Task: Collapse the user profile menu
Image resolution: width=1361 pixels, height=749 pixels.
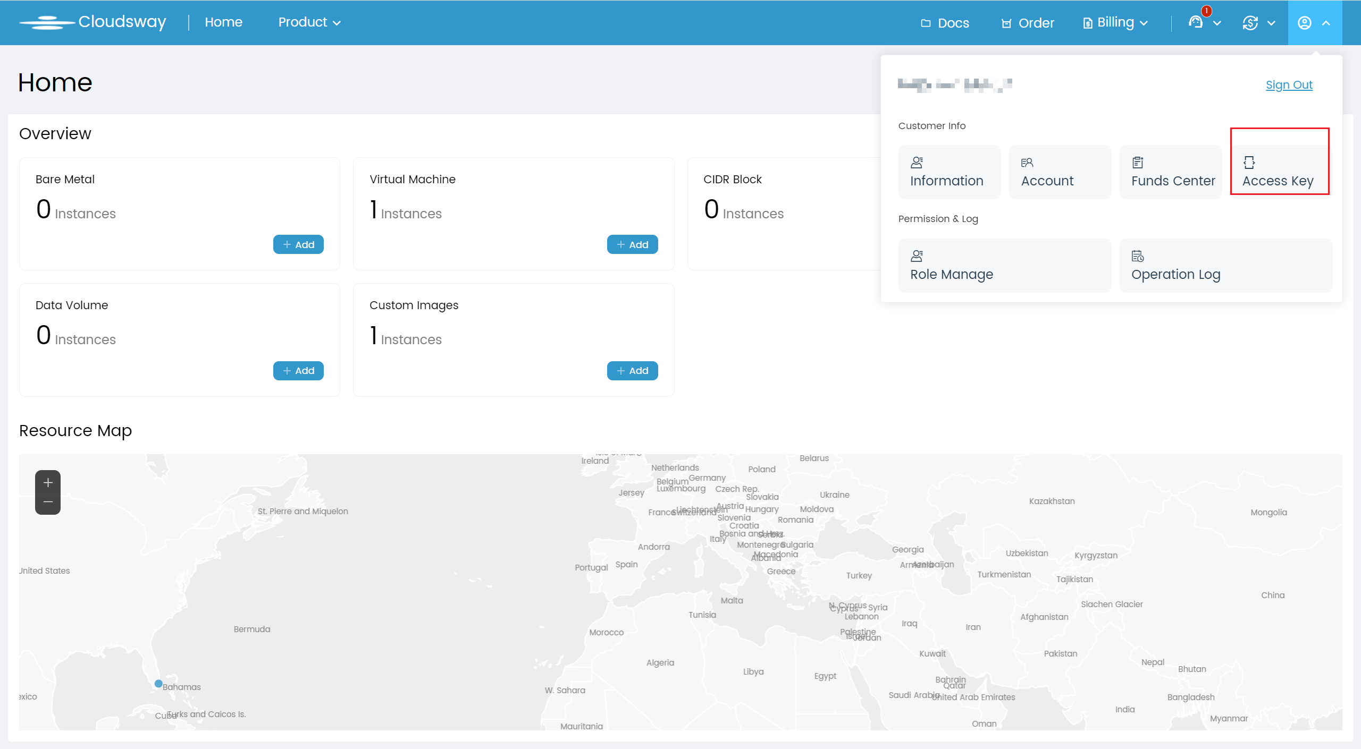Action: [1314, 22]
